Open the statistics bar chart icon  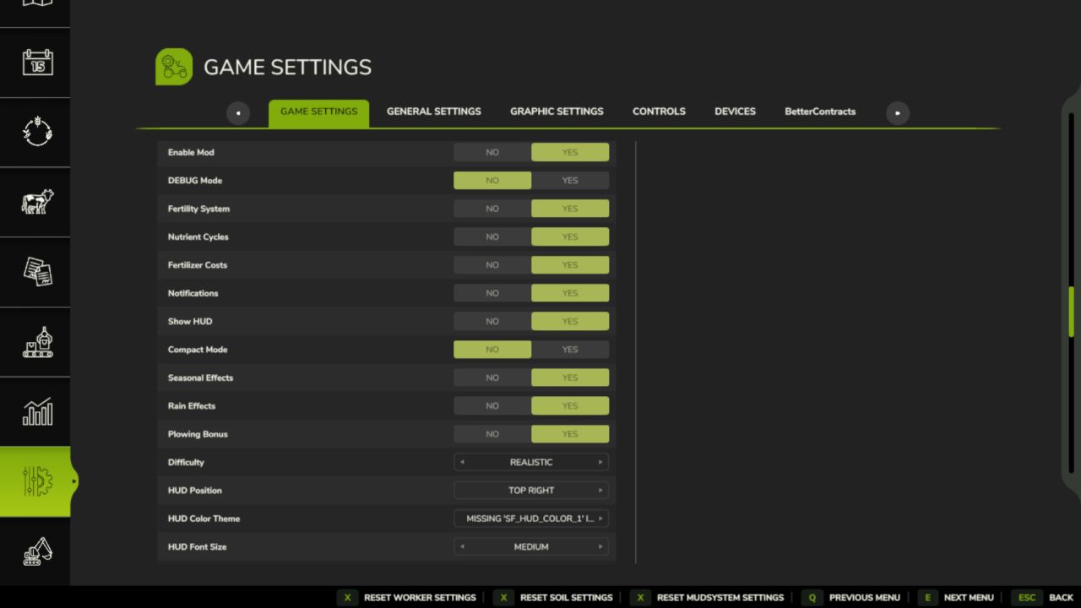tap(36, 412)
